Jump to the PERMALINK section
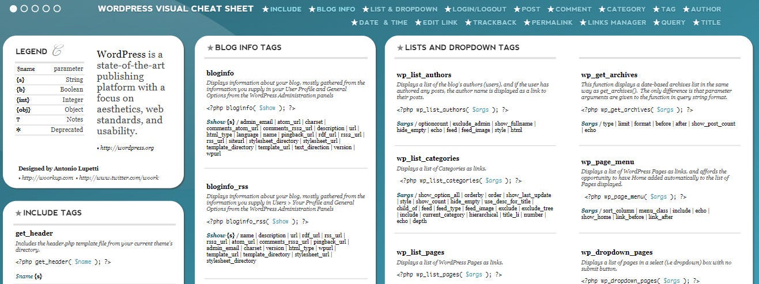The width and height of the screenshot is (759, 284). tap(552, 22)
